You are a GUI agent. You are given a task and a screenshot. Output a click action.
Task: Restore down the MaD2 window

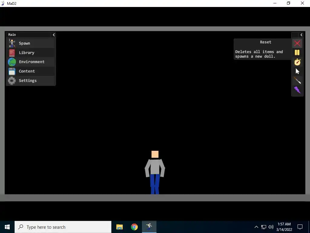289,3
